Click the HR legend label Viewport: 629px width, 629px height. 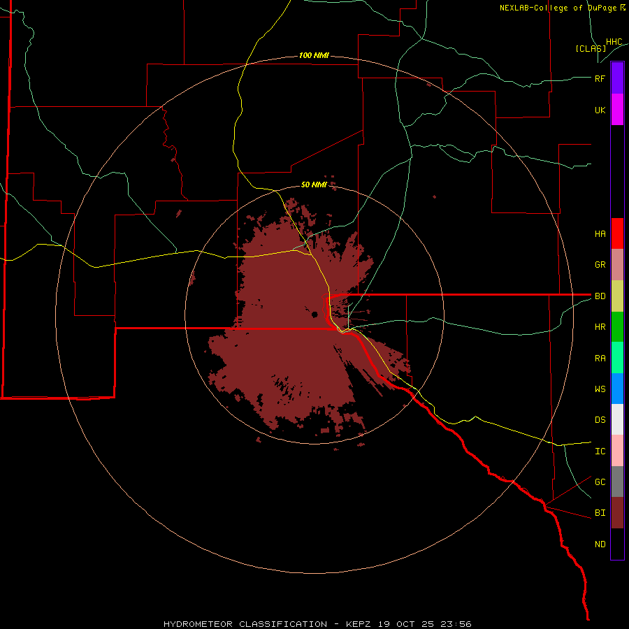(600, 327)
